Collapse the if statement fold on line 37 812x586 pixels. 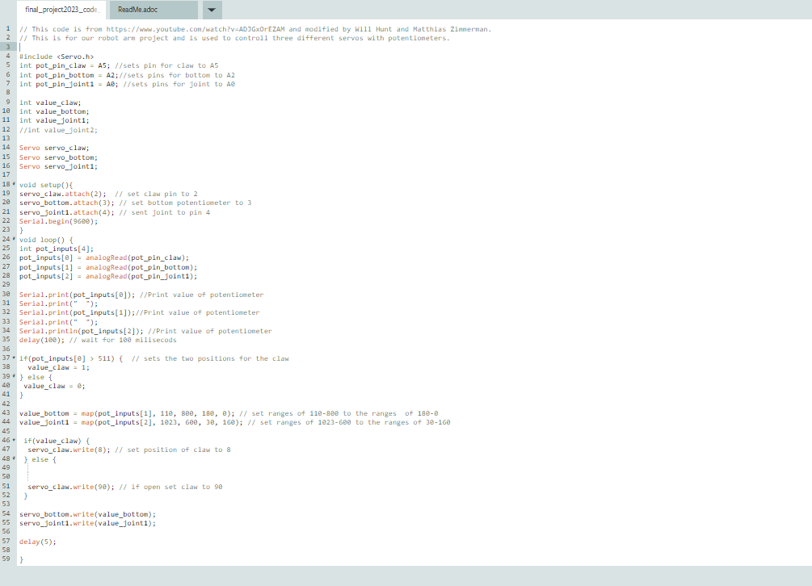click(14, 358)
